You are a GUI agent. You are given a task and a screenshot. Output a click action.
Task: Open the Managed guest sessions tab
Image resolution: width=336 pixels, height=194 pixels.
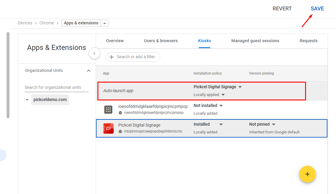(x=255, y=41)
